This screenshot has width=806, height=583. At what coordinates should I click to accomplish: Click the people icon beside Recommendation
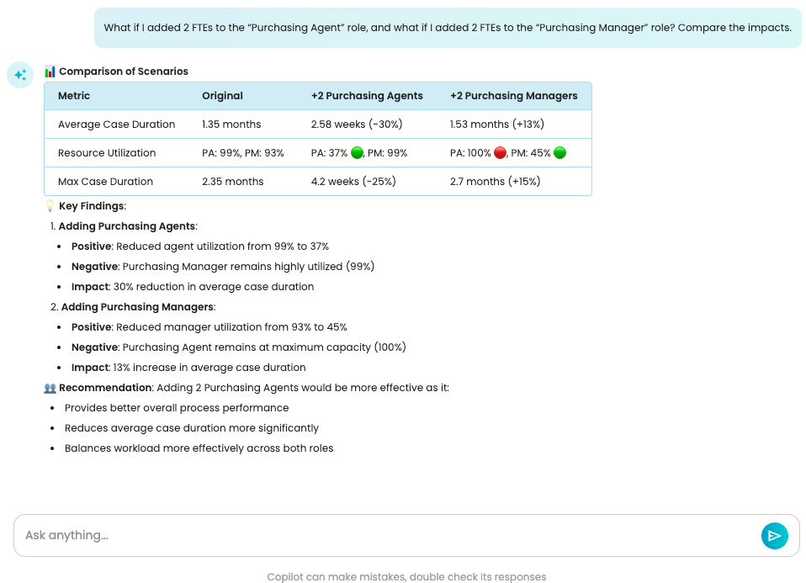(x=50, y=388)
